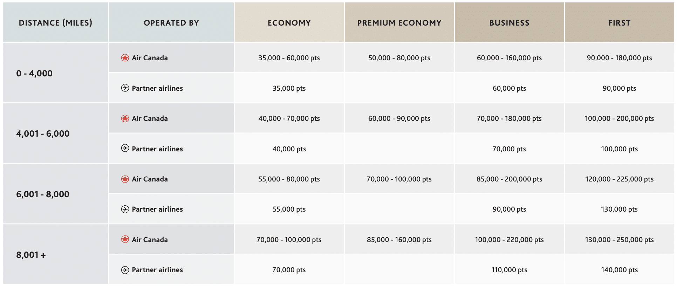Select the Premium Economy column header
This screenshot has height=288, width=677.
point(399,23)
